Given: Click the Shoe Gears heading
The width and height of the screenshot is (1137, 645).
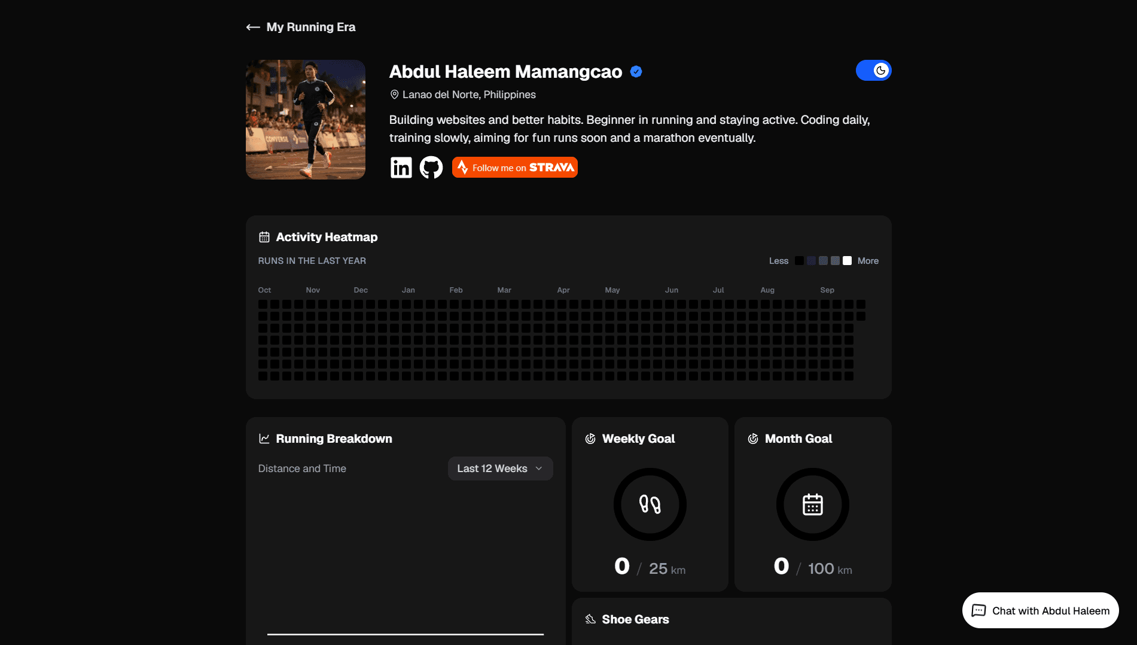Looking at the screenshot, I should [635, 619].
